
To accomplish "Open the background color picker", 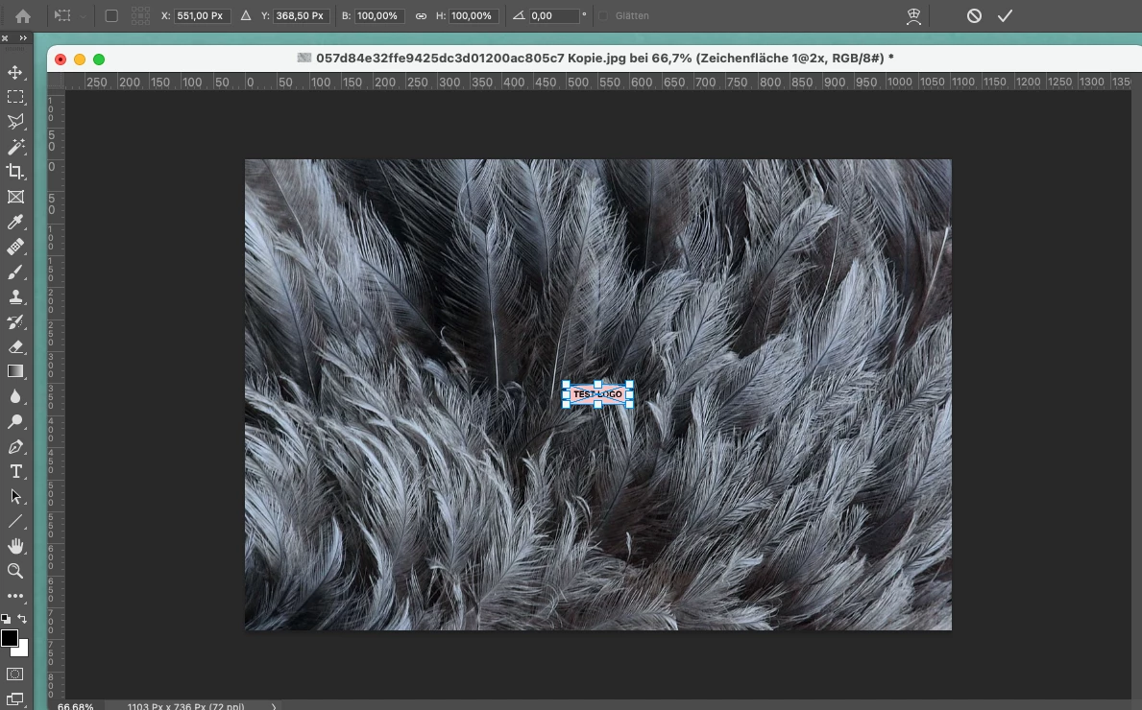I will (x=23, y=649).
